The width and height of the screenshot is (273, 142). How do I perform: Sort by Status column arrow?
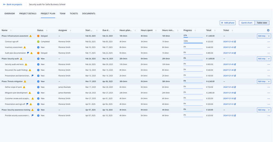[x=46, y=30]
